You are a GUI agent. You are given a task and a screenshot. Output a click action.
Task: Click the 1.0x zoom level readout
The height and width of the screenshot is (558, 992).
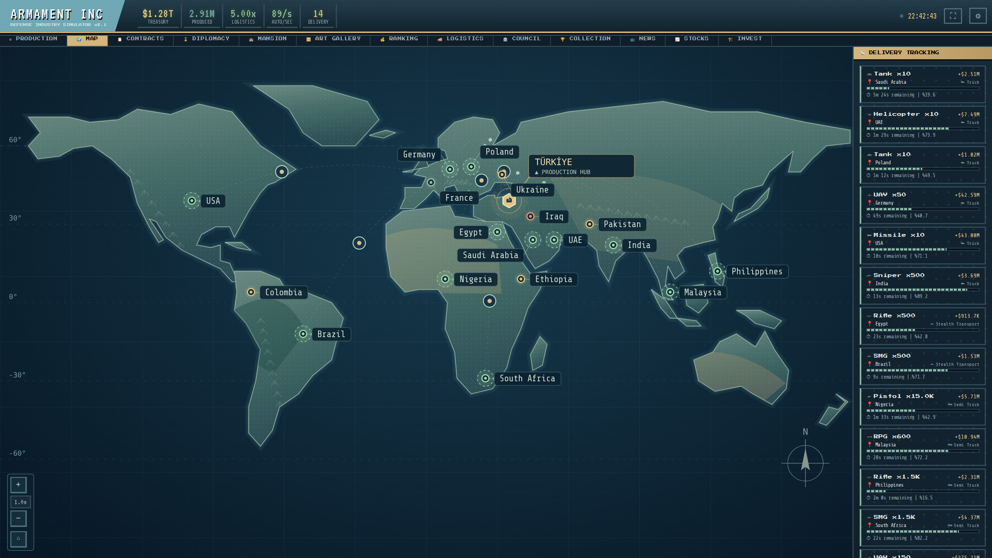[20, 502]
